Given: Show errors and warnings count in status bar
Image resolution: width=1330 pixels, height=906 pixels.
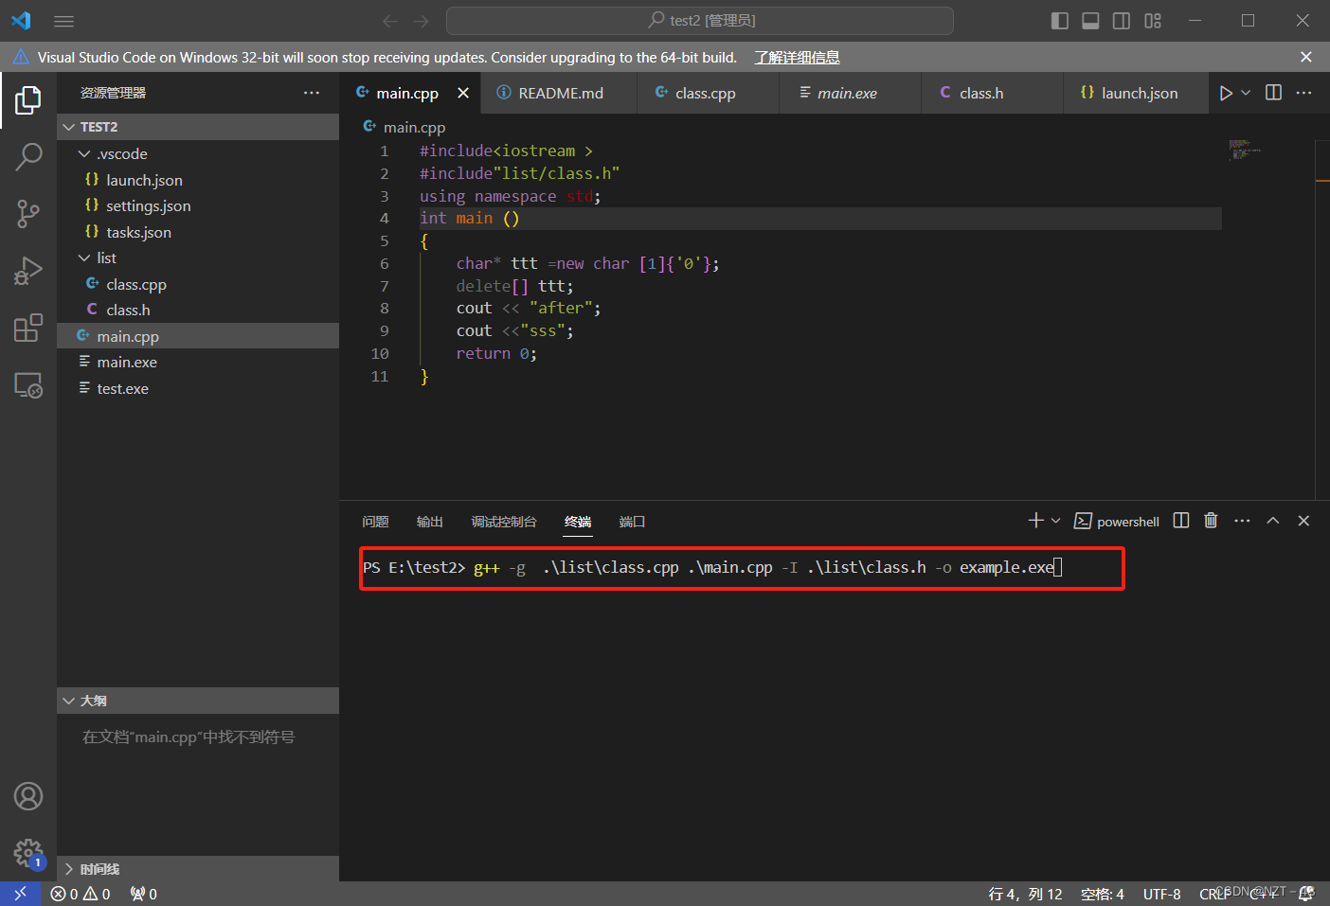Looking at the screenshot, I should pyautogui.click(x=81, y=894).
